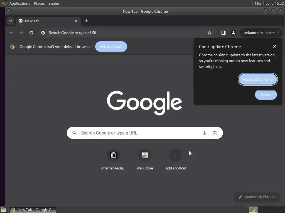This screenshot has height=213, width=285.
Task: Add a new shortcut tile
Action: coord(176,159)
